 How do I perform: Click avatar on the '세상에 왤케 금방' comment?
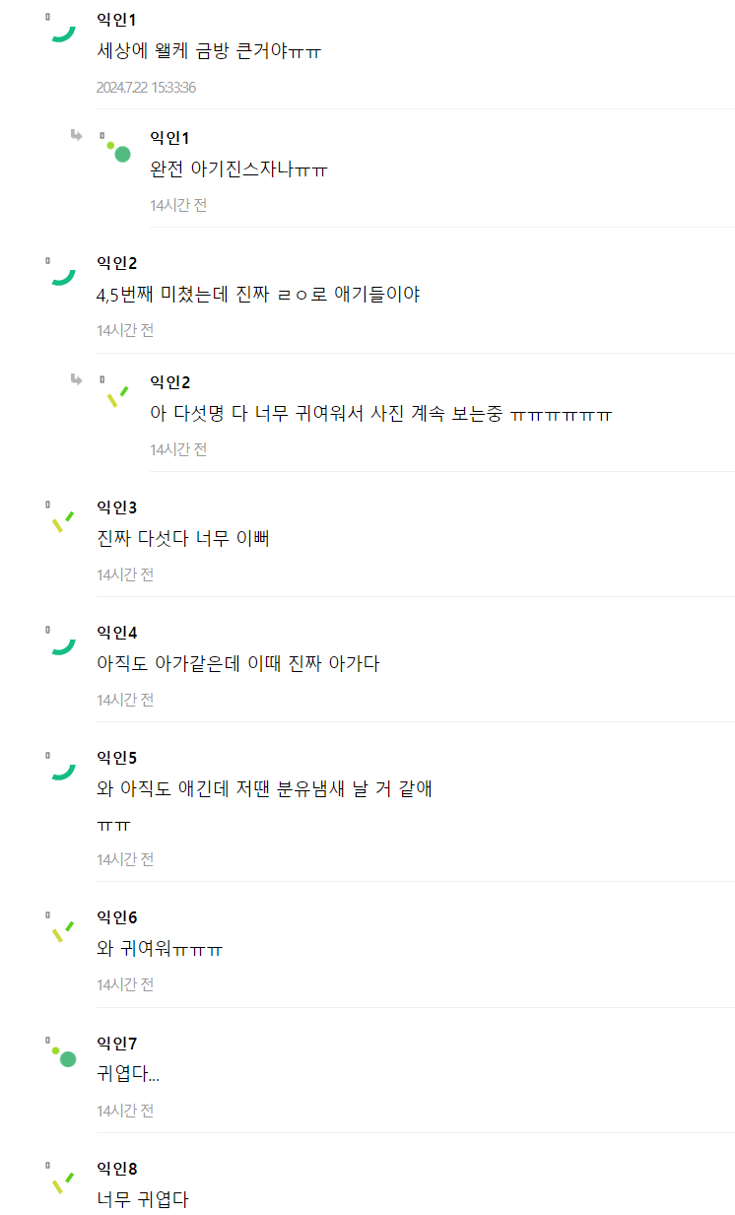(x=62, y=33)
